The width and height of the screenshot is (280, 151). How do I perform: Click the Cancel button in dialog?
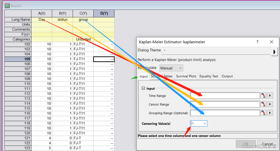[x=267, y=144]
